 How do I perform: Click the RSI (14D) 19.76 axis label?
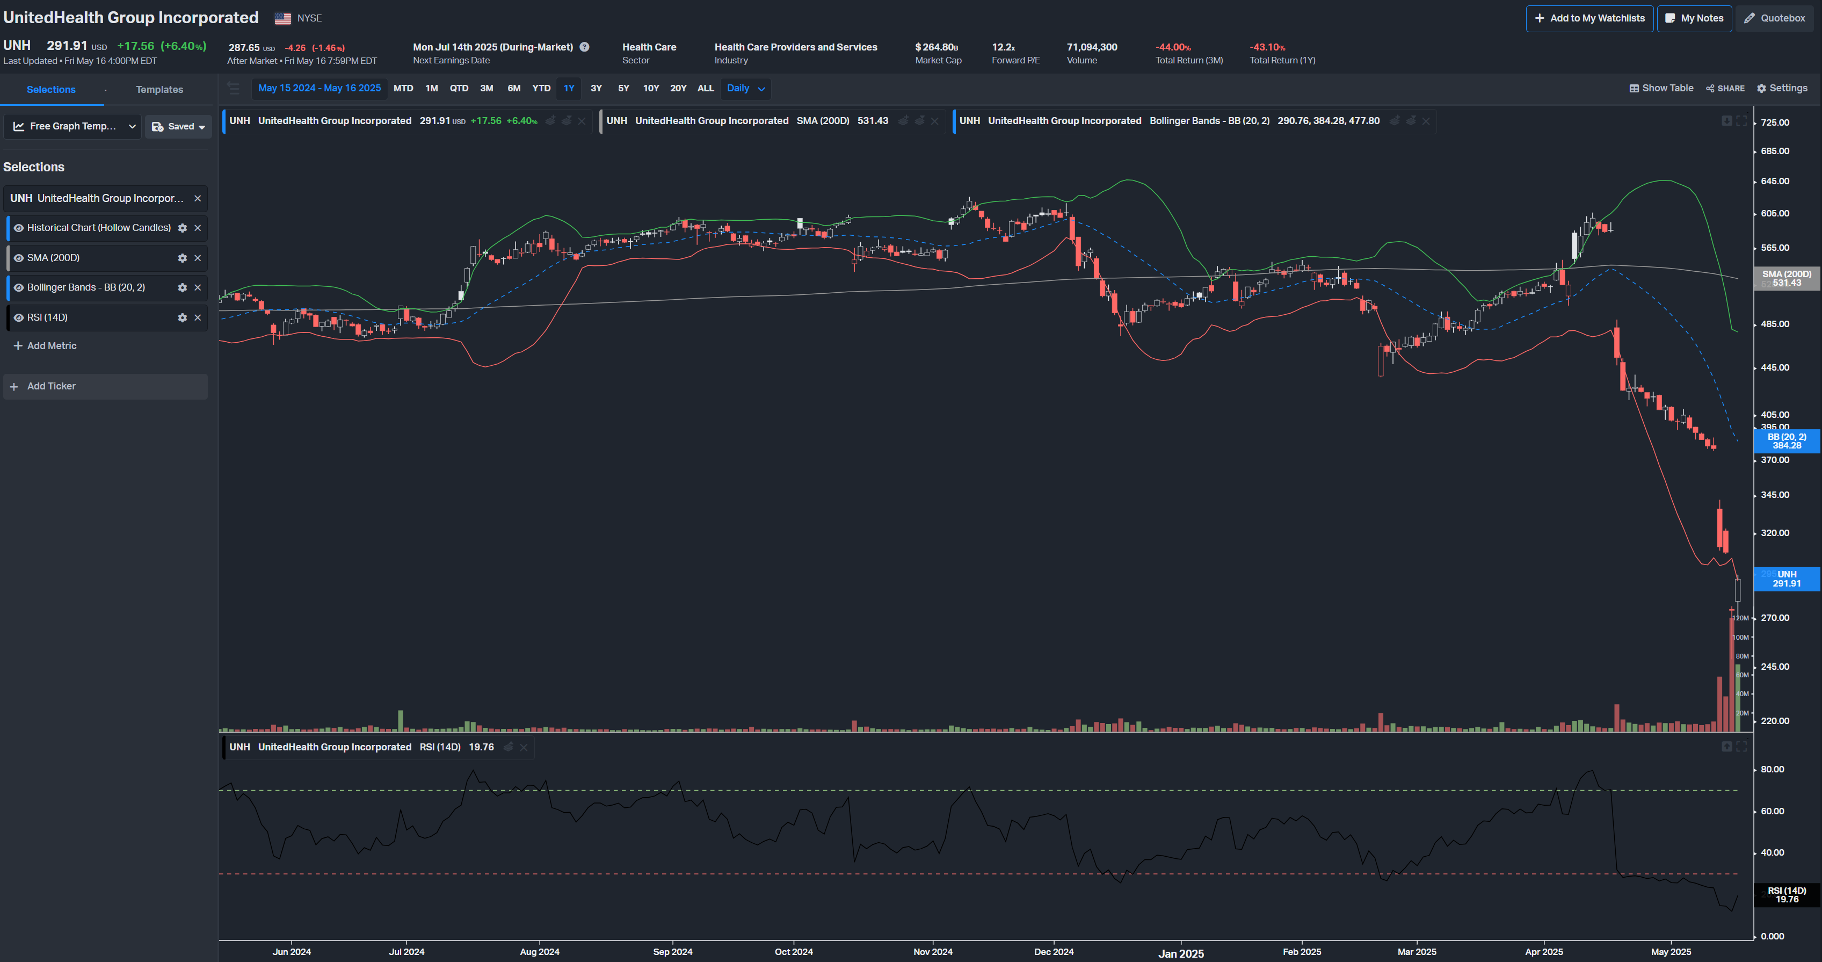click(x=1787, y=895)
